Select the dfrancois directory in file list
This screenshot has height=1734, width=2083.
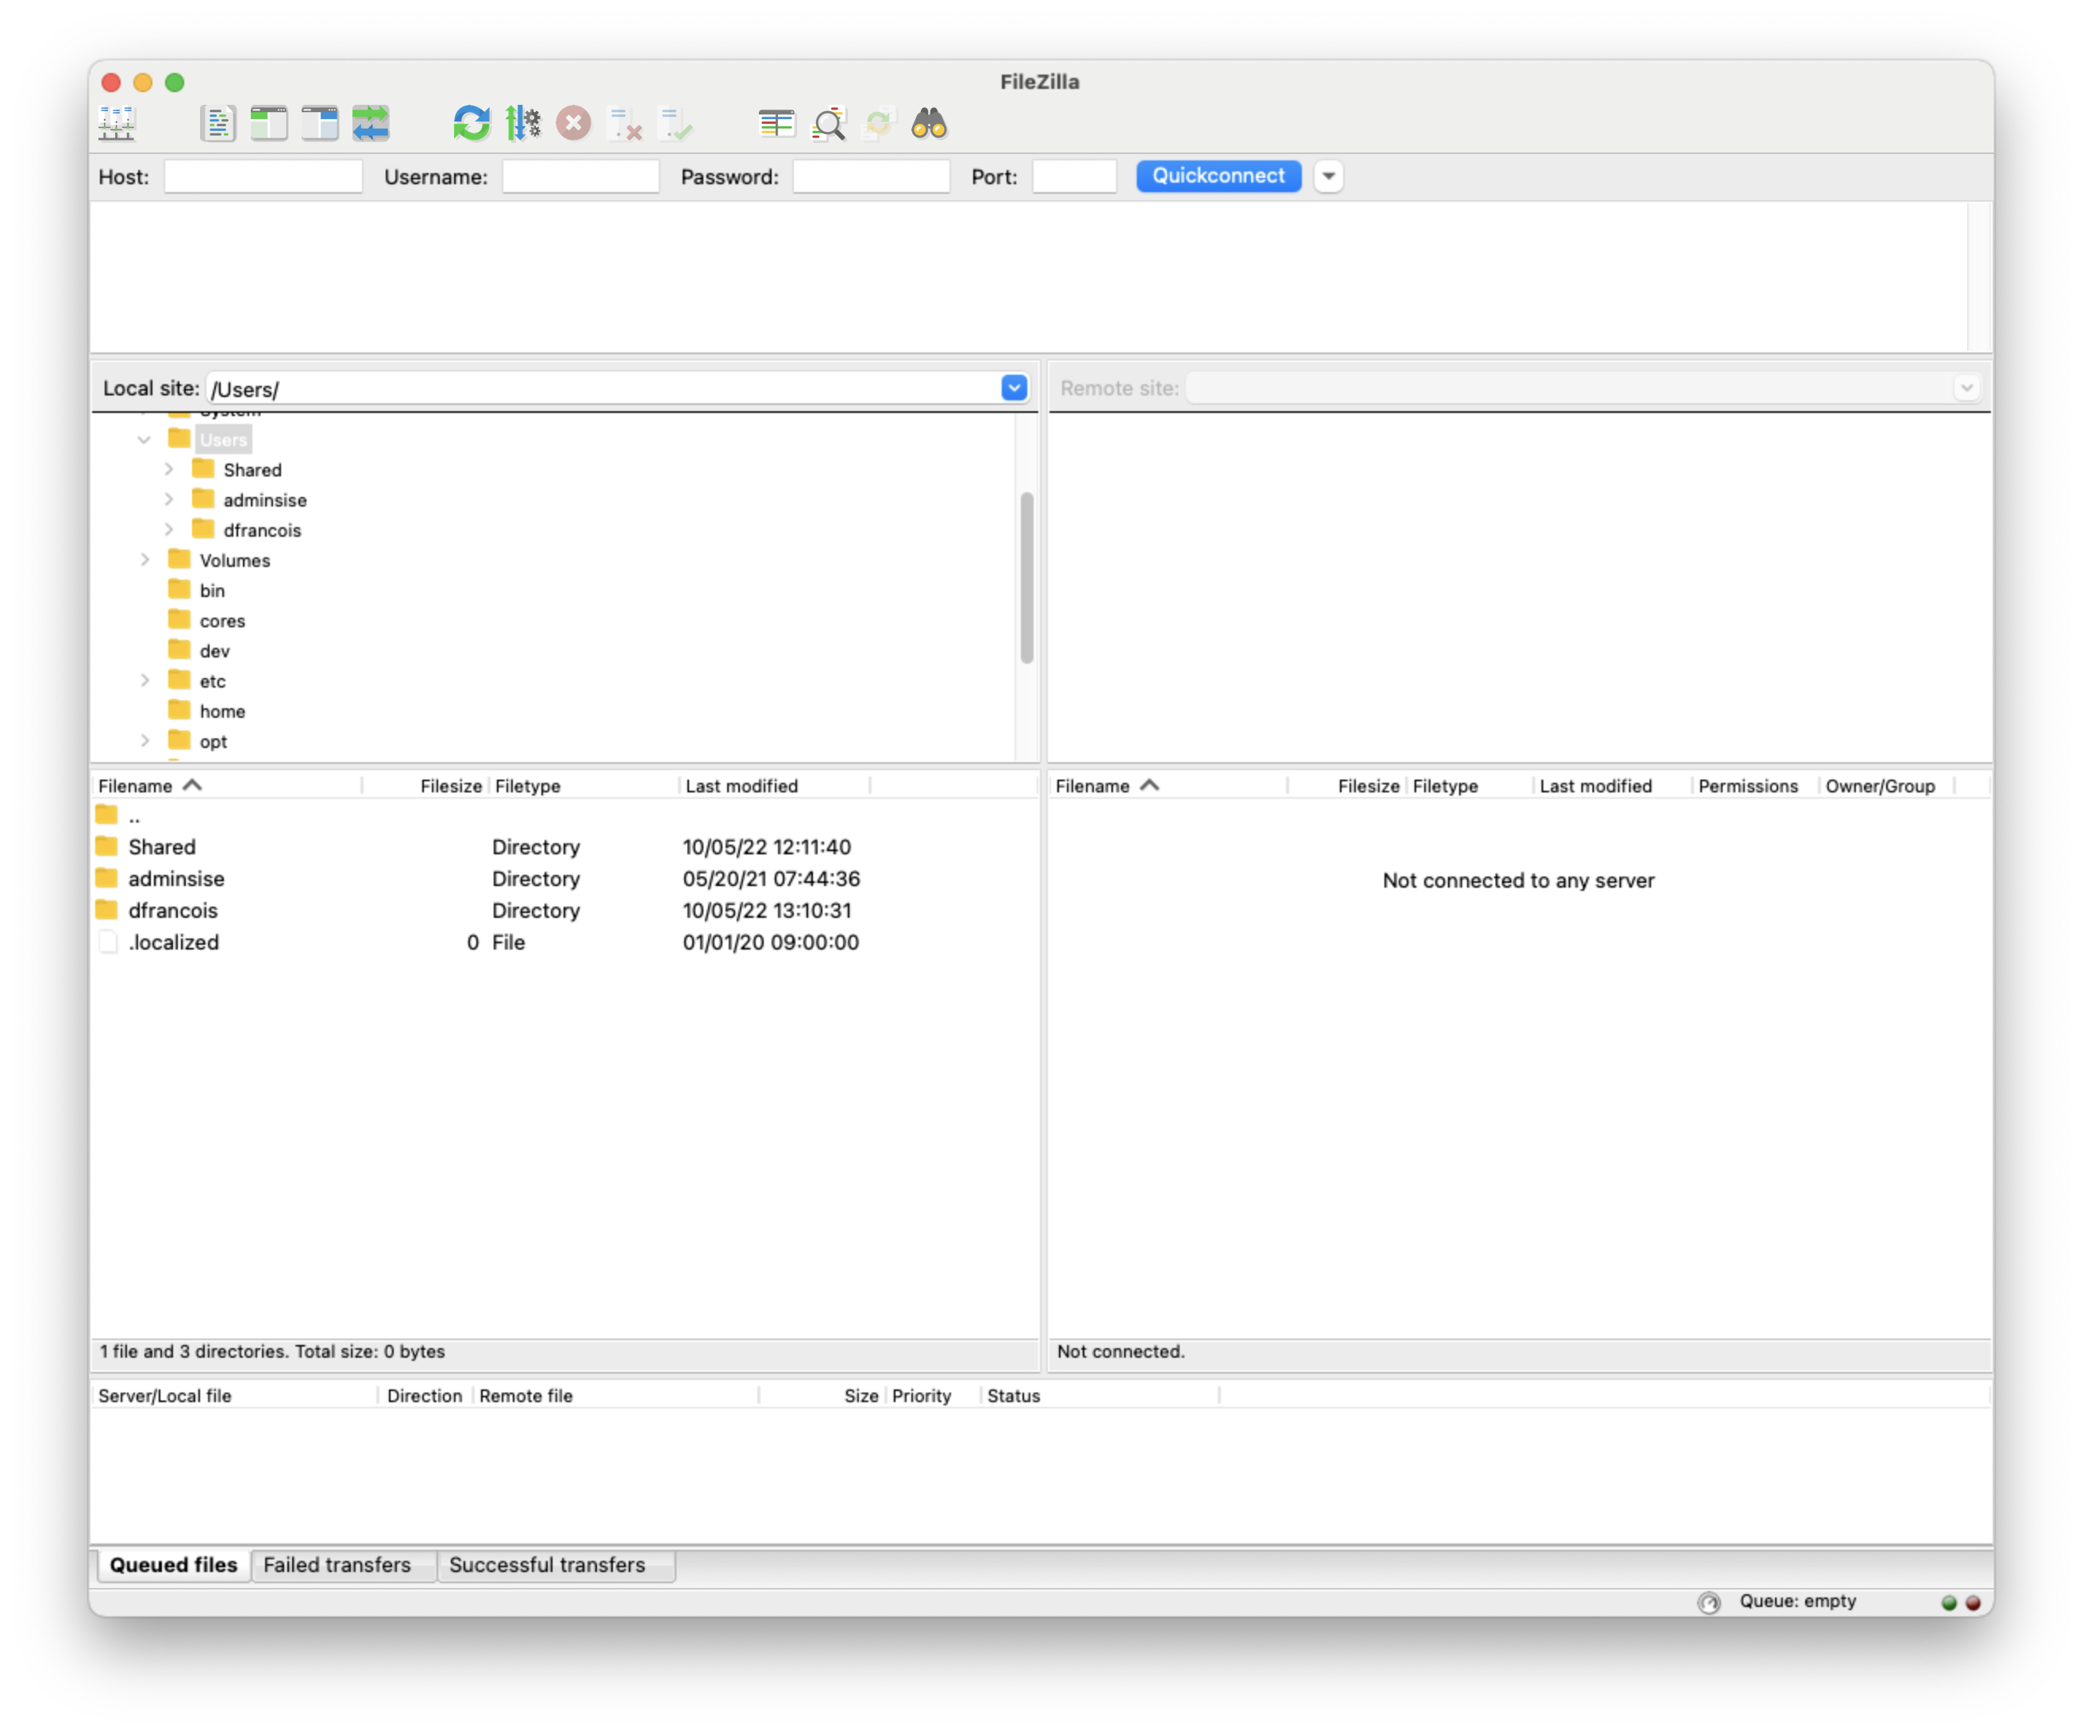(x=564, y=911)
